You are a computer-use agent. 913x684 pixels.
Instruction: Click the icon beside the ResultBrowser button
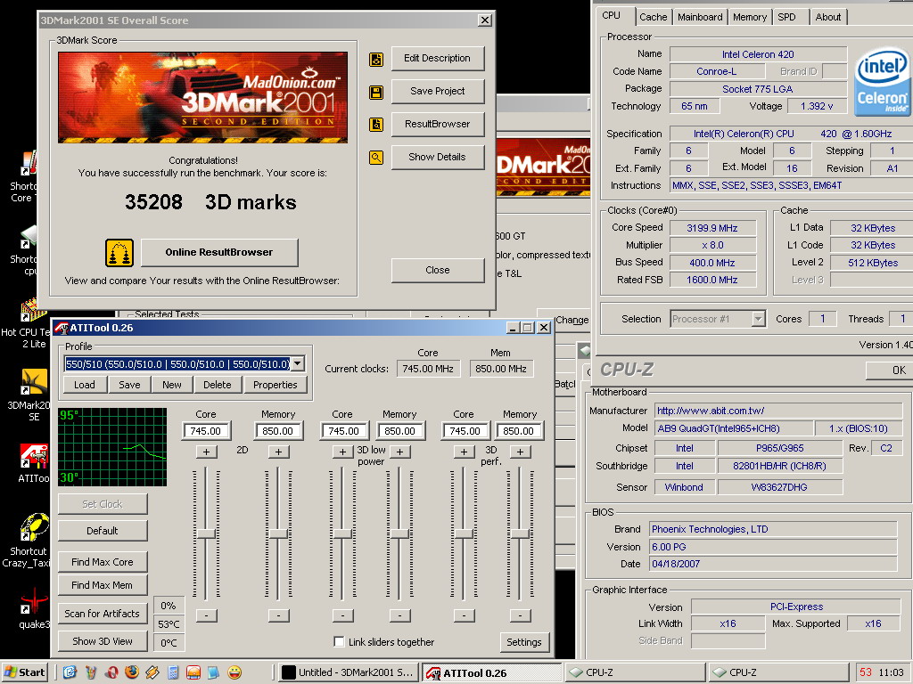coord(376,125)
